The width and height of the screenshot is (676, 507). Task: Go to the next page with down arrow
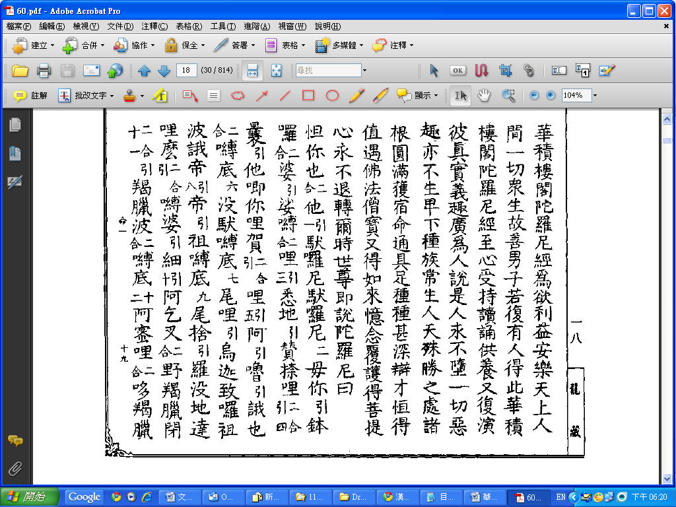(x=164, y=70)
